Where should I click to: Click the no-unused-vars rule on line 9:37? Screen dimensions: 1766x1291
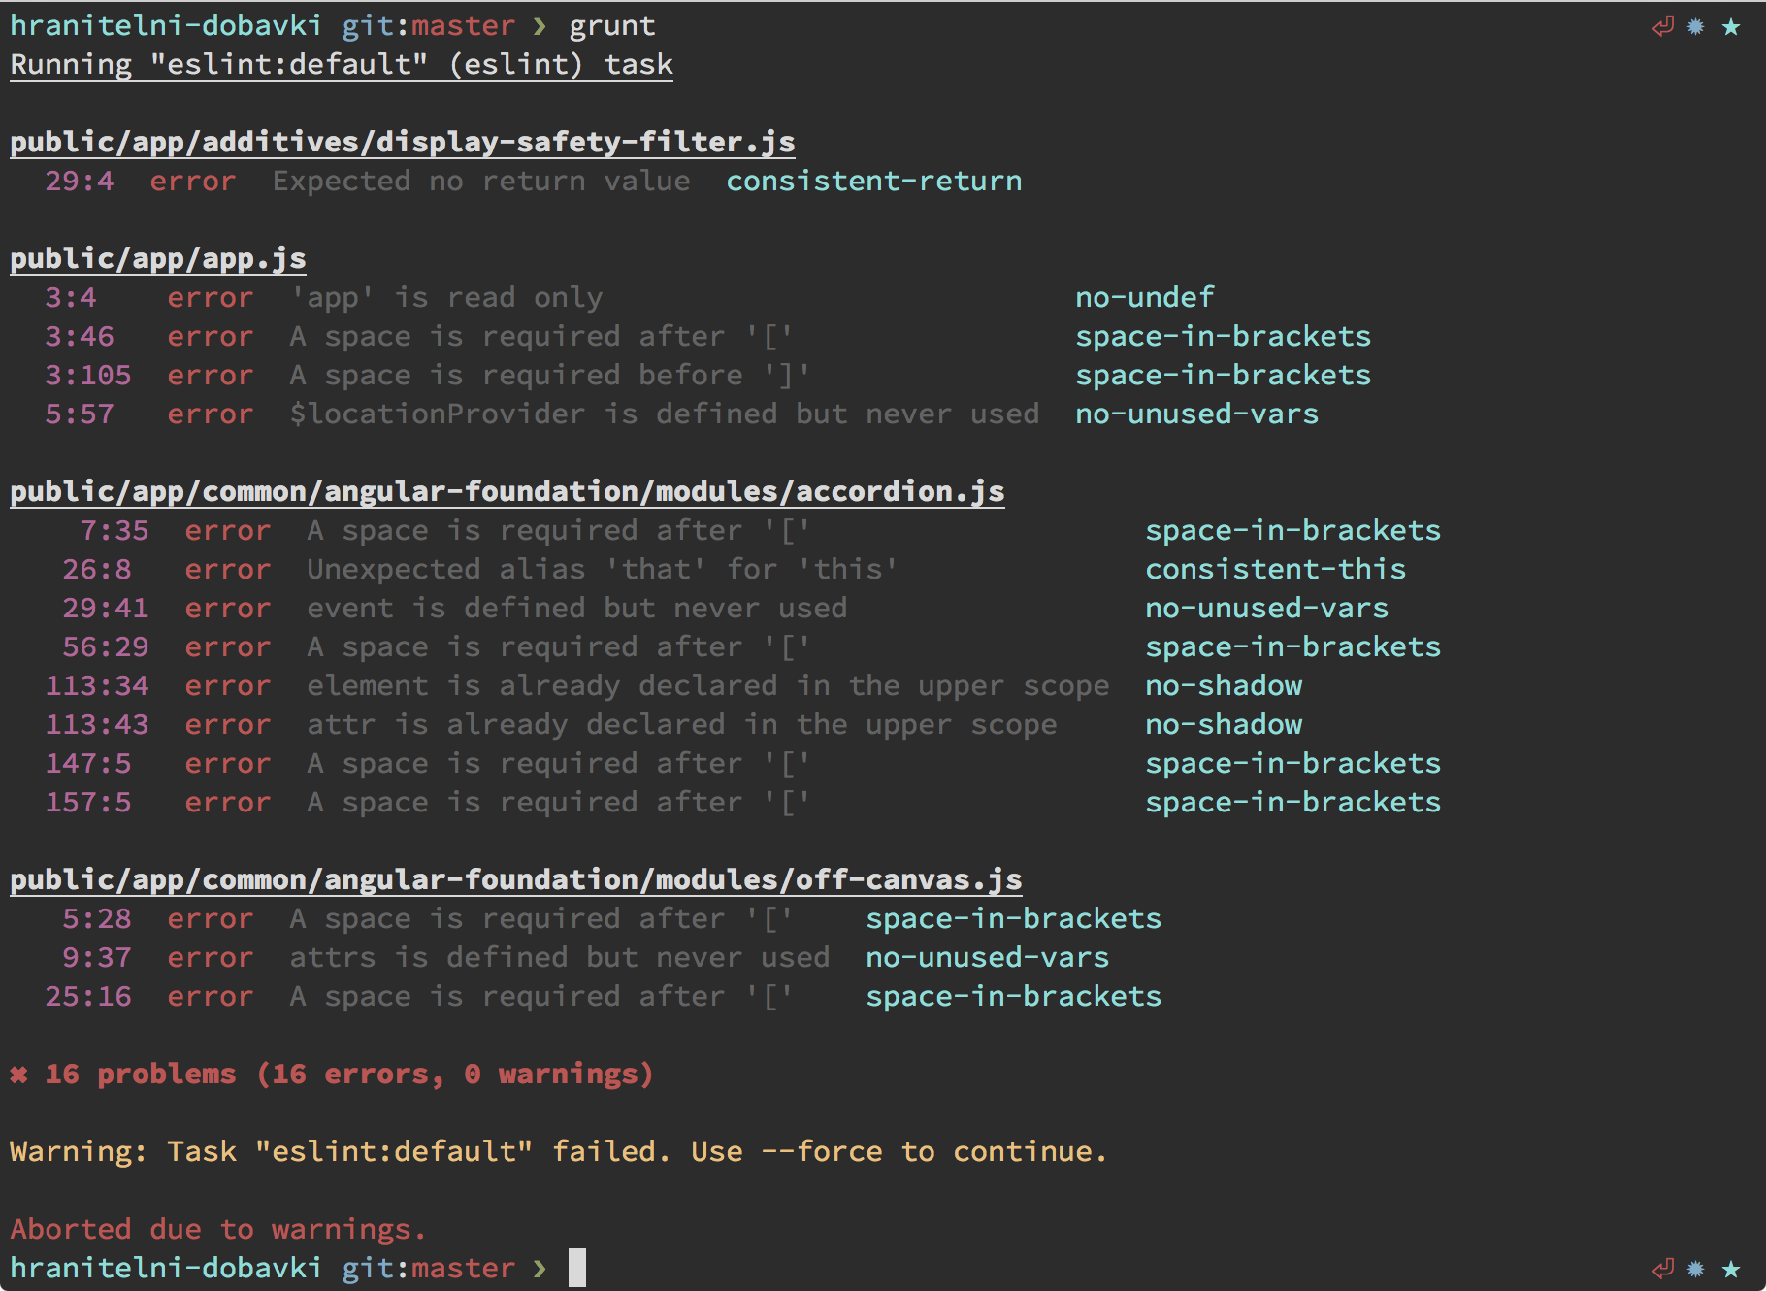(988, 958)
